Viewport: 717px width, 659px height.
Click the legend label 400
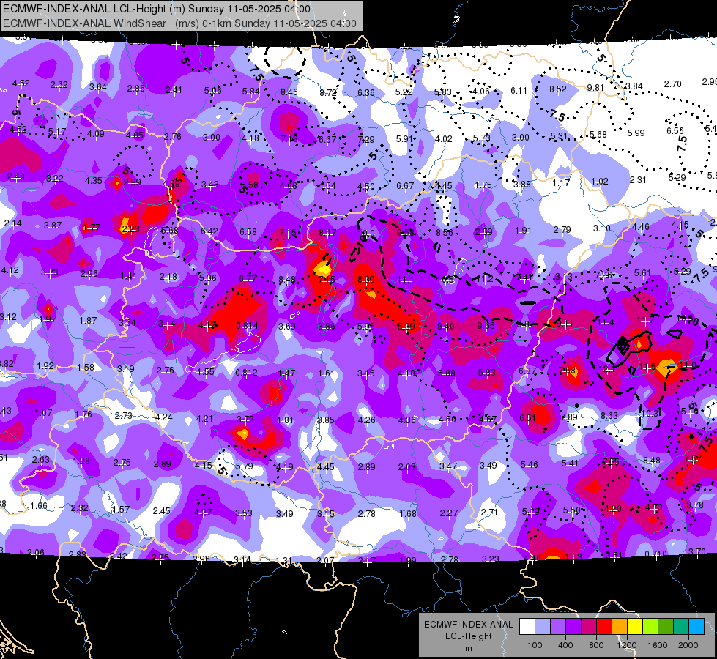click(x=565, y=645)
